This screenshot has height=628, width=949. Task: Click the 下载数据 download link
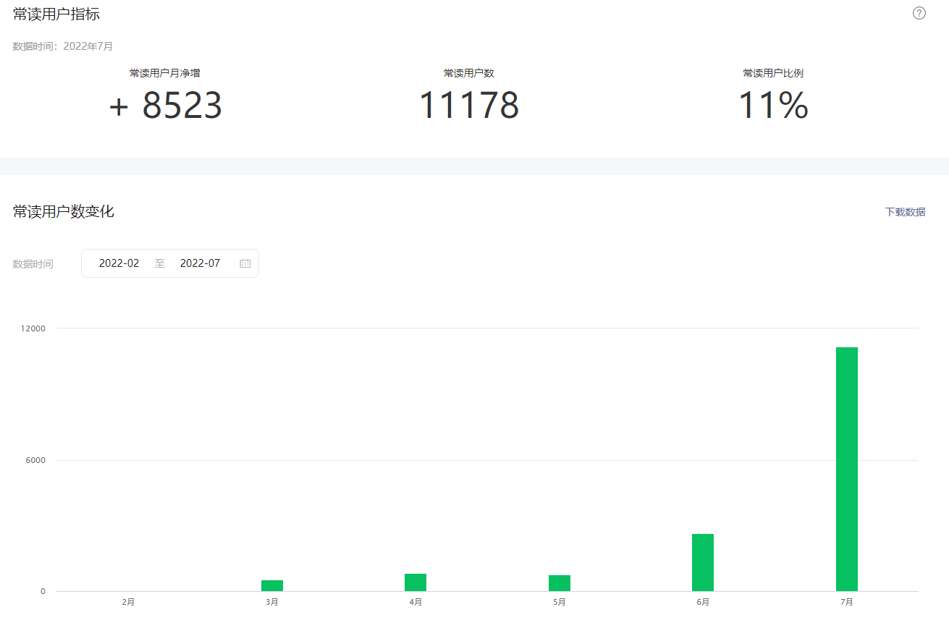pyautogui.click(x=905, y=212)
